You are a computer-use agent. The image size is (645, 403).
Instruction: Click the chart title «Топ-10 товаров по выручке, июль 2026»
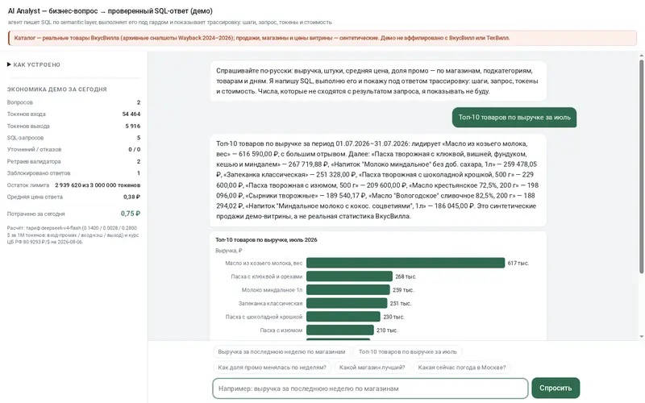click(266, 239)
